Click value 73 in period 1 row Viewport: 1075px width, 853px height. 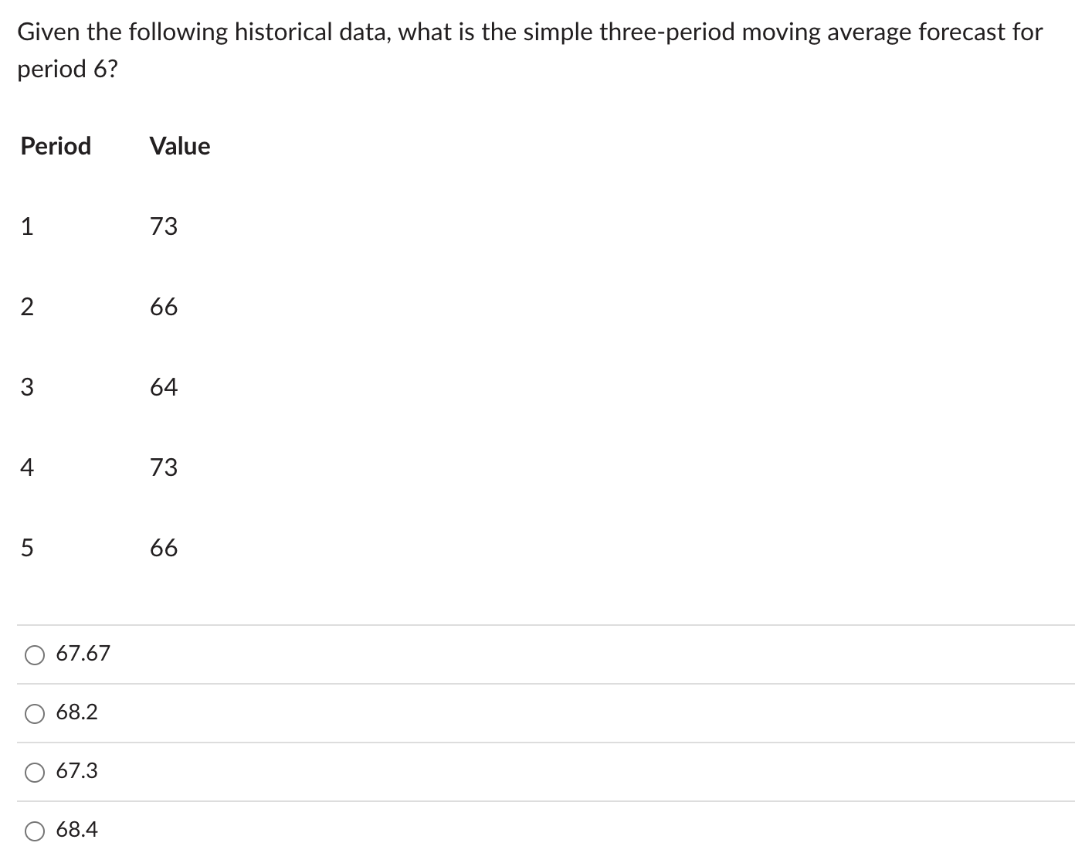(x=164, y=226)
